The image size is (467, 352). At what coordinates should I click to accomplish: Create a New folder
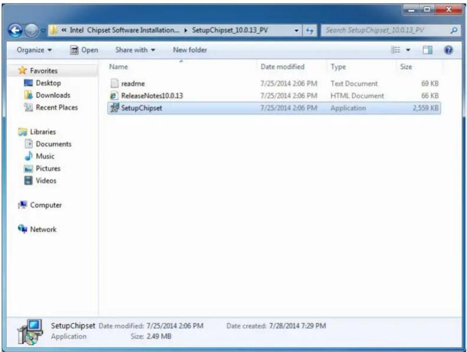click(x=190, y=50)
